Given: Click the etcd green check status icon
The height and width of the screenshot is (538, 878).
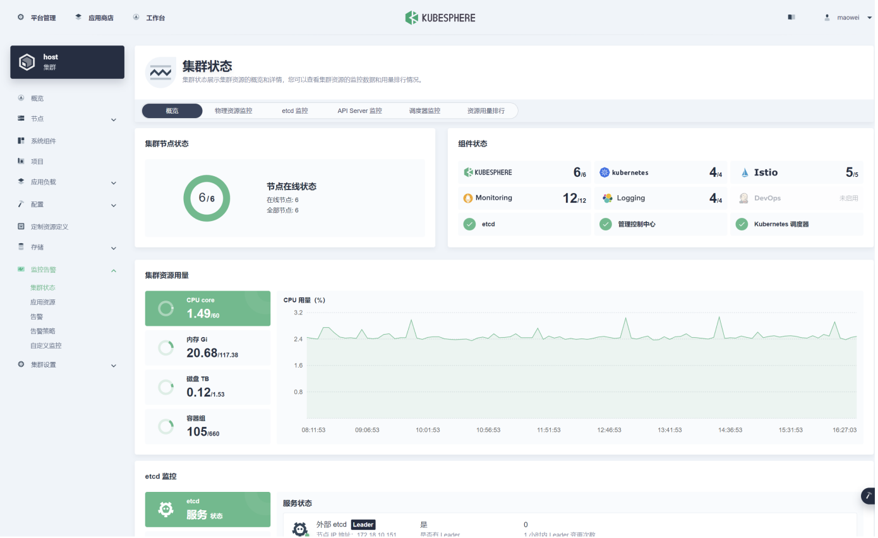Looking at the screenshot, I should pos(469,224).
